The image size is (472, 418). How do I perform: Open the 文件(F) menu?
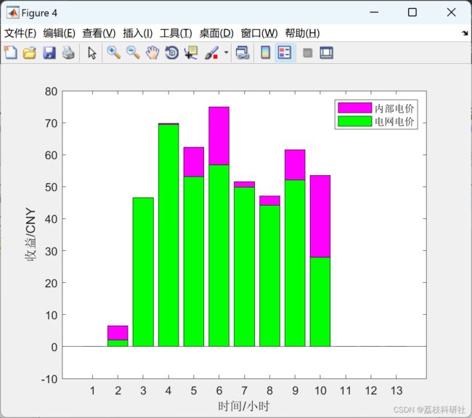coord(20,33)
